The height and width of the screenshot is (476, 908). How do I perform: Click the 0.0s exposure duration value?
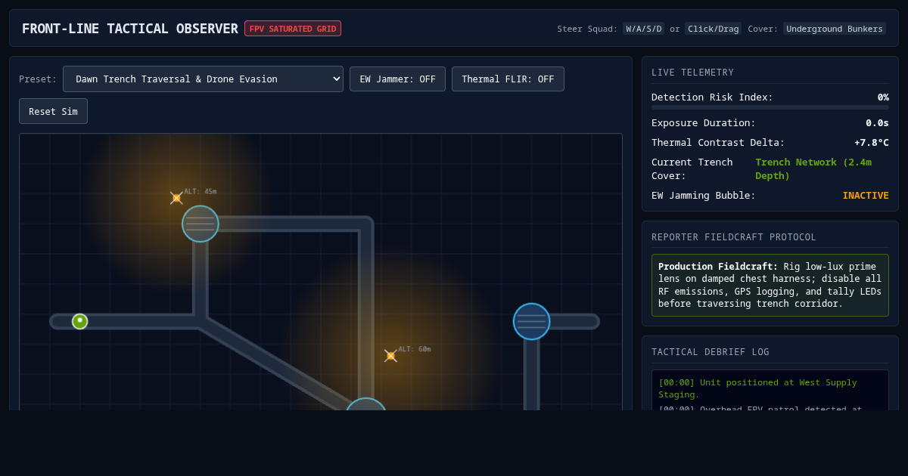877,122
